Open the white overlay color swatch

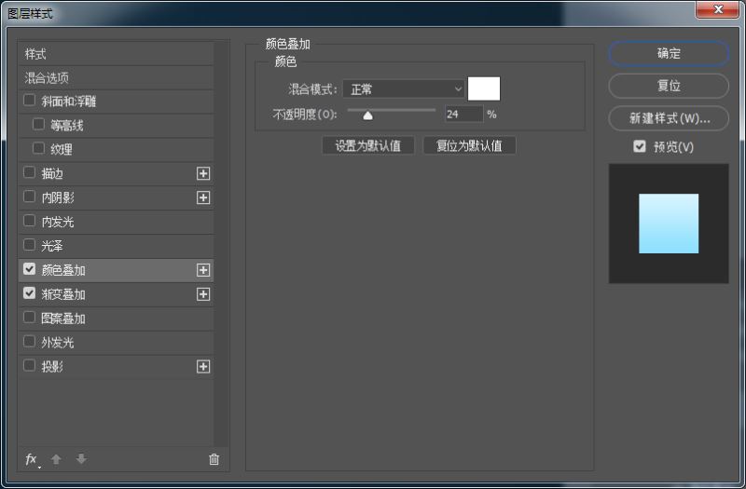484,88
